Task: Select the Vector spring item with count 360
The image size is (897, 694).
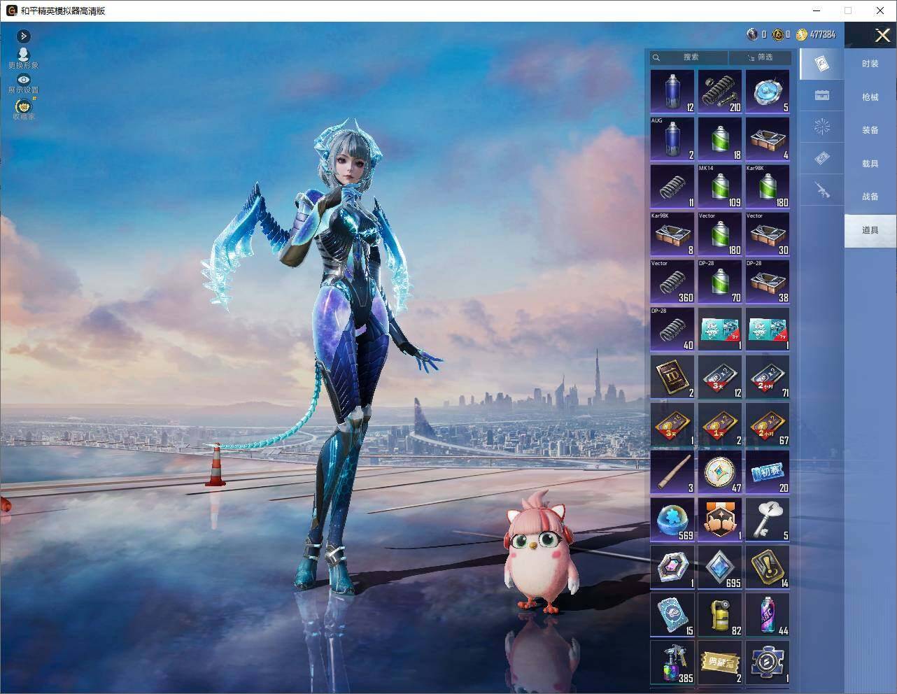Action: point(672,281)
